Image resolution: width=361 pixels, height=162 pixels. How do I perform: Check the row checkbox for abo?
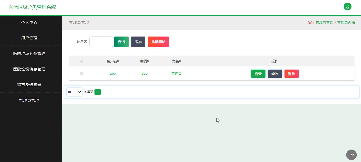tap(82, 74)
